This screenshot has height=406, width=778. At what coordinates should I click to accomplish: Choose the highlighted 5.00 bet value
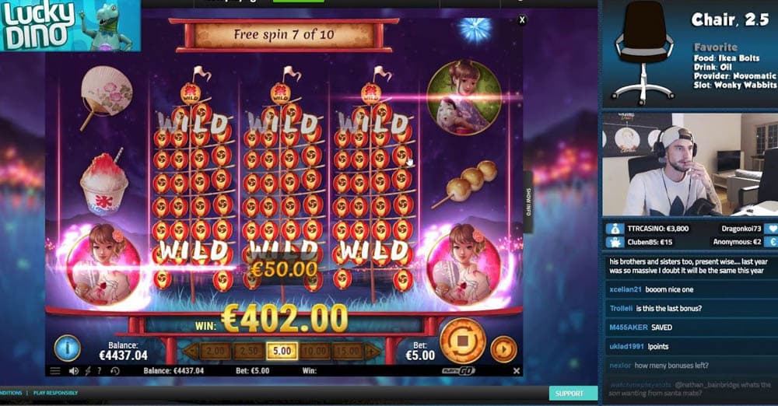pyautogui.click(x=282, y=352)
